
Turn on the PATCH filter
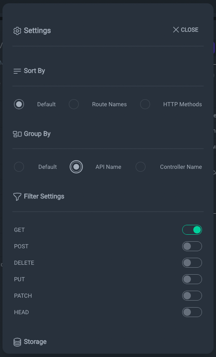click(x=192, y=296)
